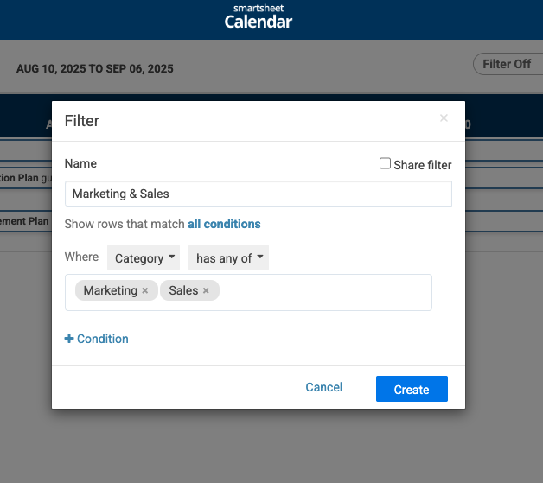Click the Share filter label text
543x483 pixels.
(x=423, y=165)
